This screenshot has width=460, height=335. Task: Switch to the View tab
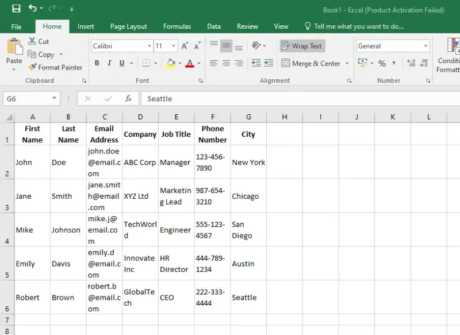click(x=281, y=26)
